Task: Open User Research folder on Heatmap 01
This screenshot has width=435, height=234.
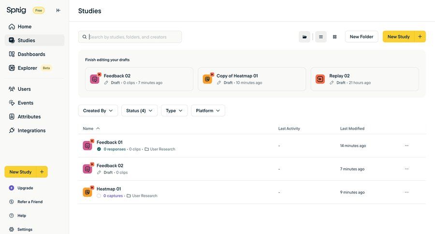Action: [x=142, y=196]
